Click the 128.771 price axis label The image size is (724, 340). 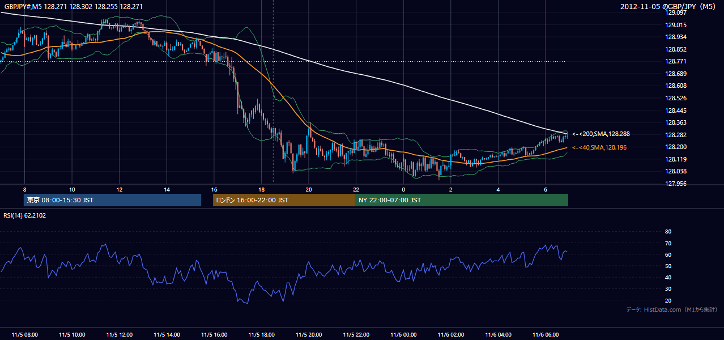[x=676, y=61]
